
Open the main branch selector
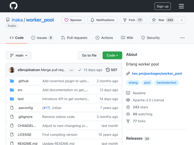point(18,55)
